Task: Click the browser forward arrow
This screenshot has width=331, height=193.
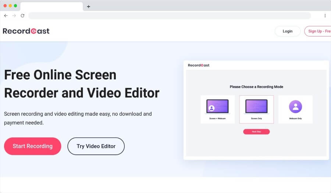Action: 14,15
